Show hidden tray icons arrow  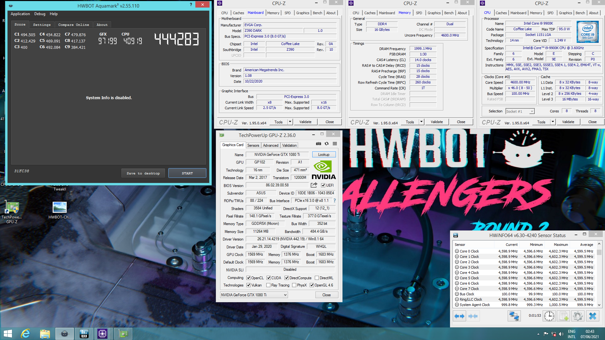(538, 334)
